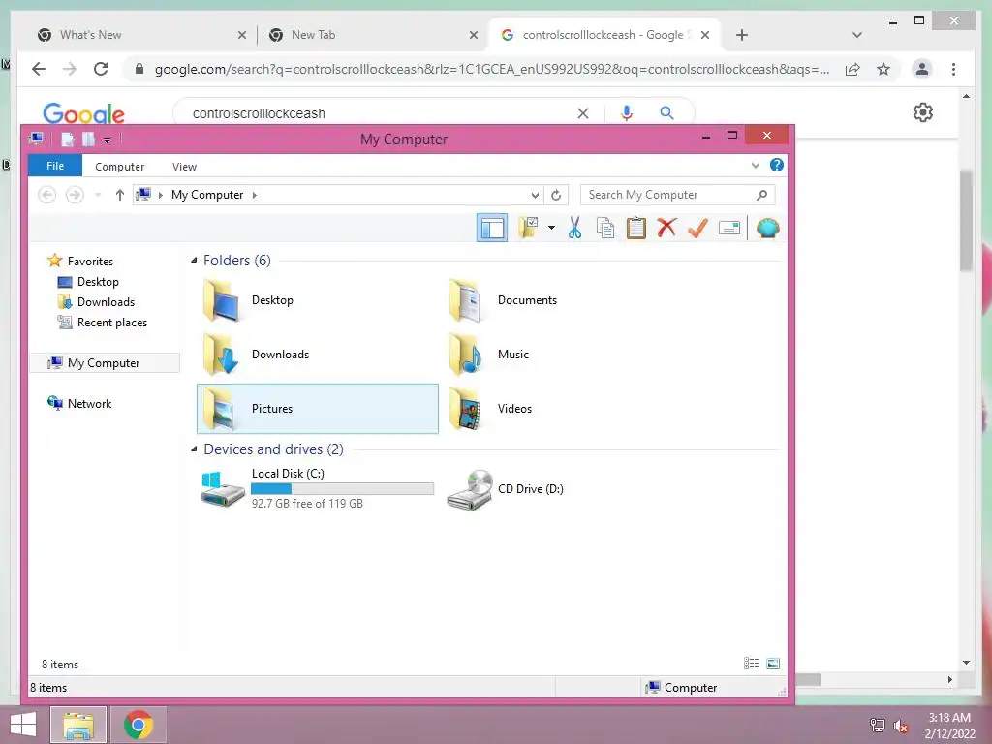The width and height of the screenshot is (992, 744).
Task: Select My Computer in navigation pane
Action: tap(104, 362)
